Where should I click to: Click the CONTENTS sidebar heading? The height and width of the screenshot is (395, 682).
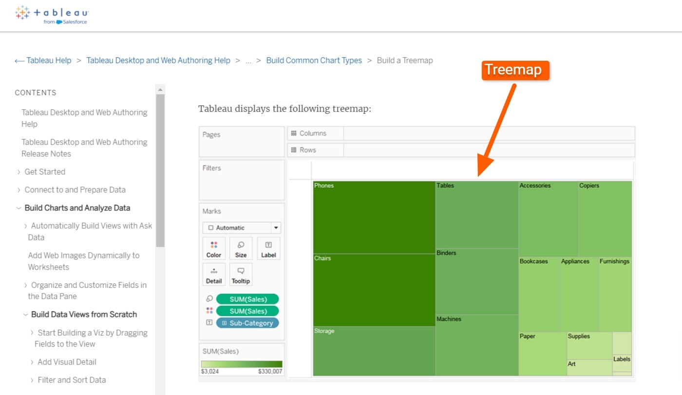pyautogui.click(x=36, y=93)
